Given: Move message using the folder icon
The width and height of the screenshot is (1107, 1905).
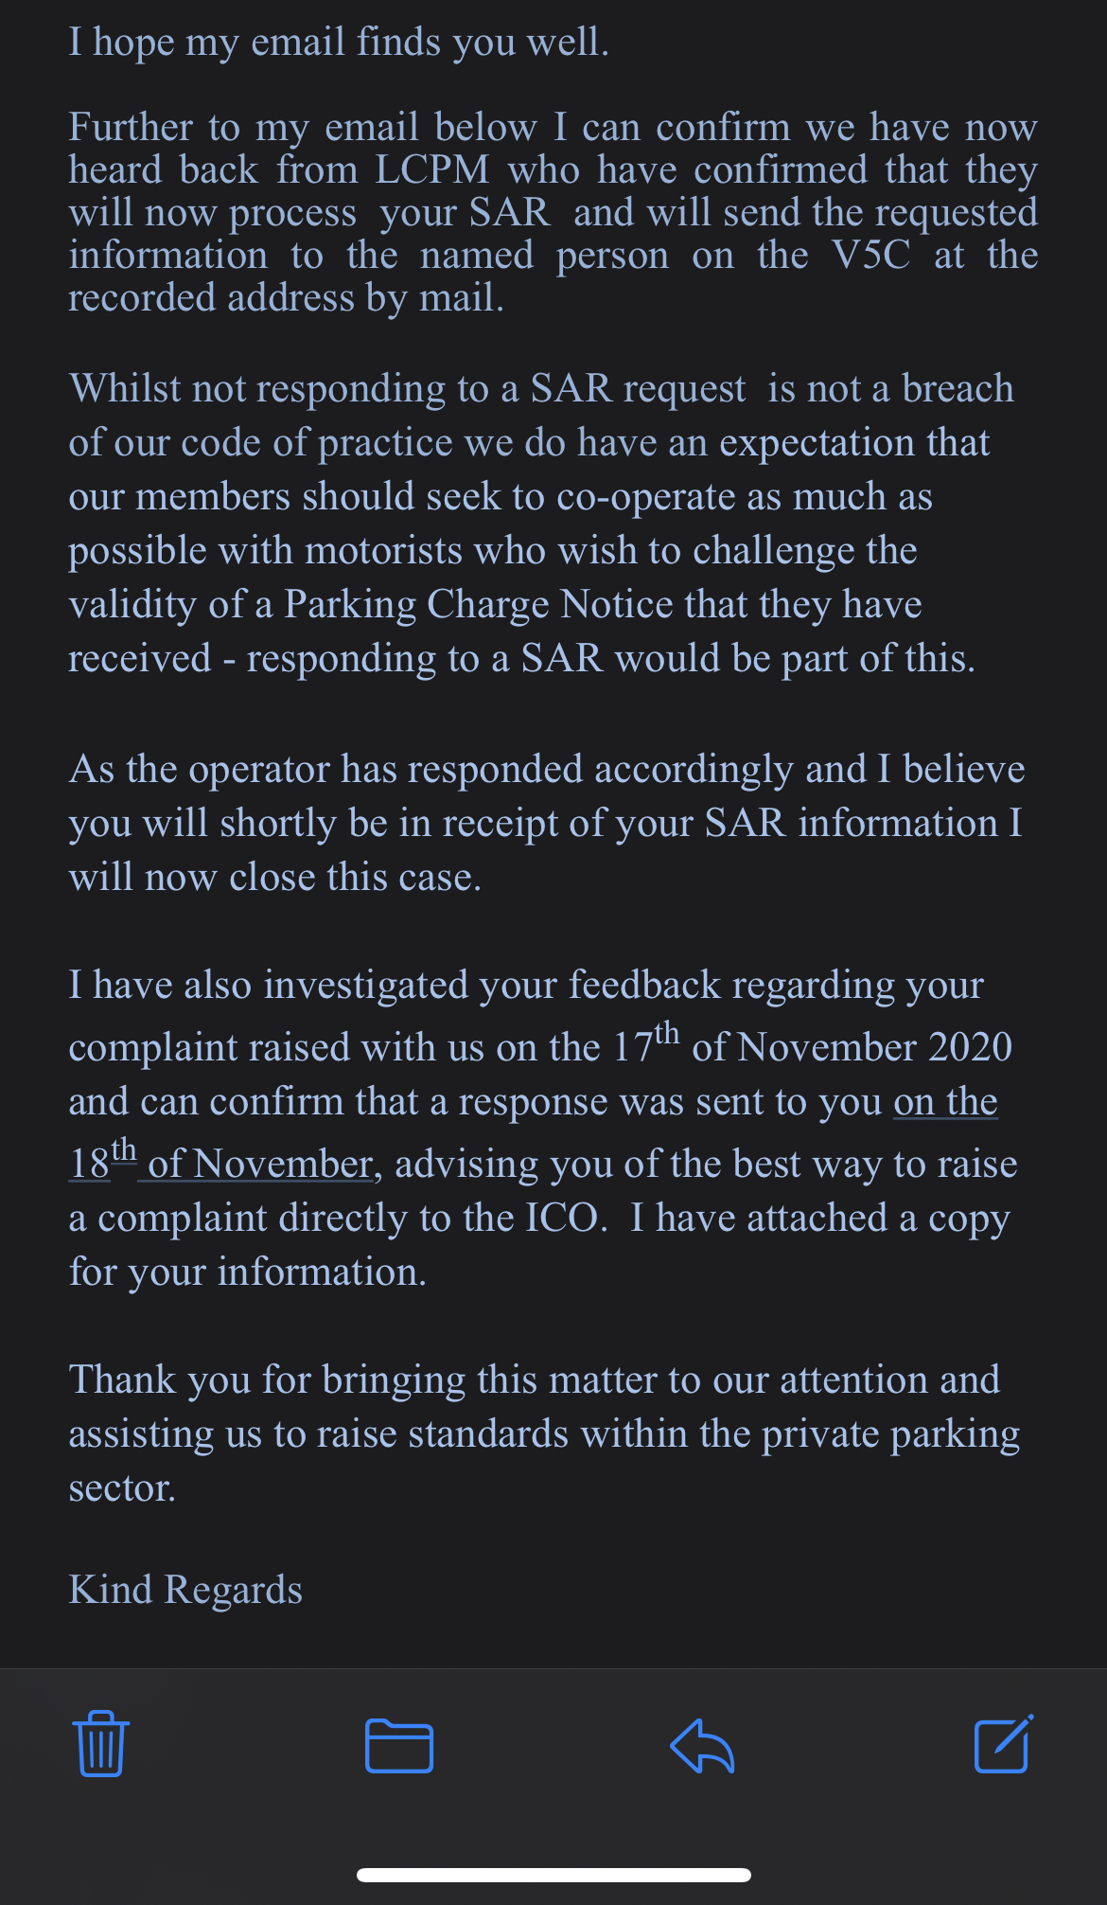Looking at the screenshot, I should pyautogui.click(x=399, y=1745).
